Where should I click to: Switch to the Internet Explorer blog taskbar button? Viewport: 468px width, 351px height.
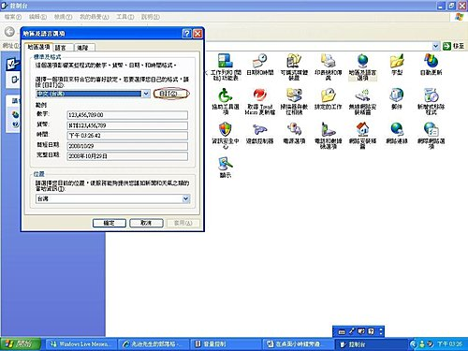(x=154, y=344)
